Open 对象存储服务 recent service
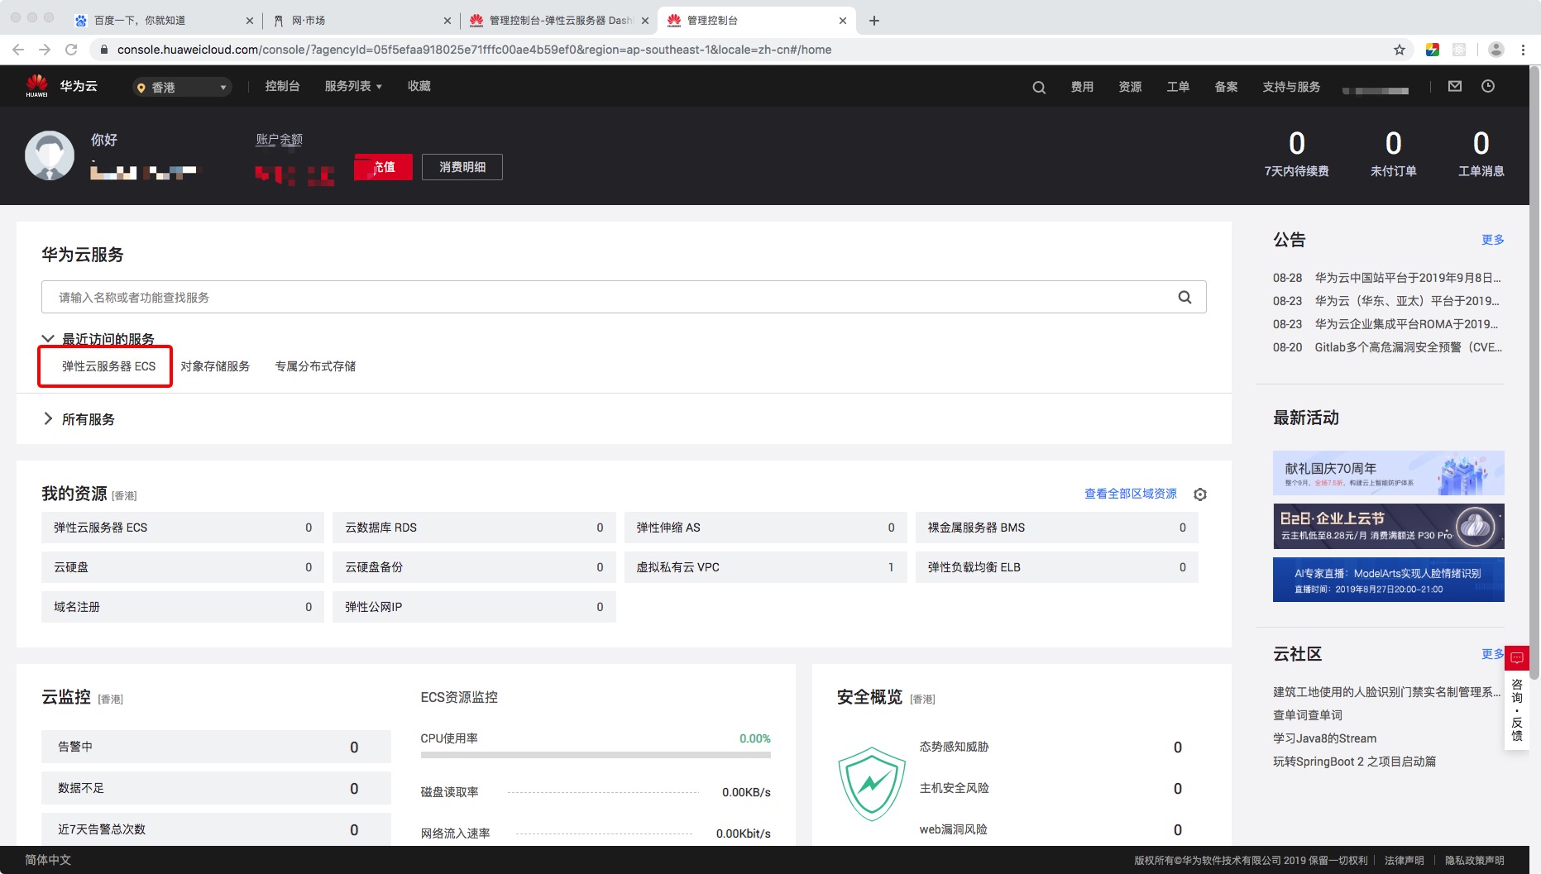The height and width of the screenshot is (874, 1541). pos(215,366)
